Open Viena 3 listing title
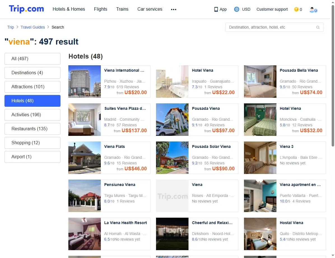 click(x=287, y=147)
